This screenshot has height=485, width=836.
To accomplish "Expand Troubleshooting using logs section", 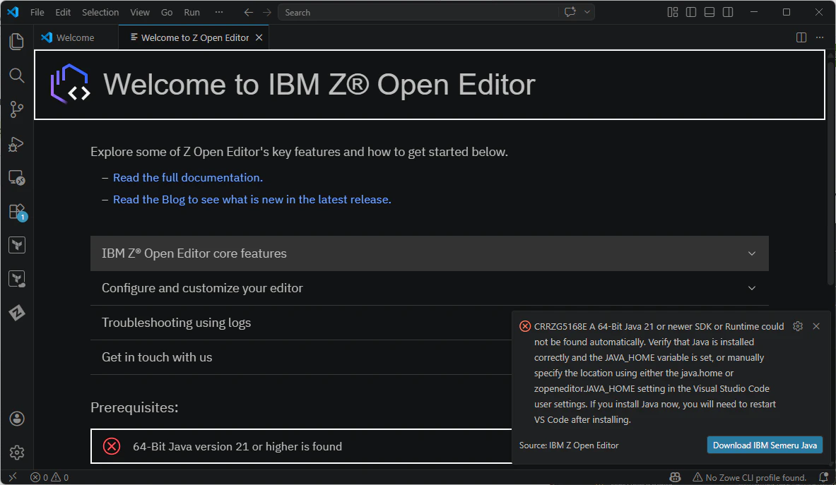I will click(x=301, y=323).
